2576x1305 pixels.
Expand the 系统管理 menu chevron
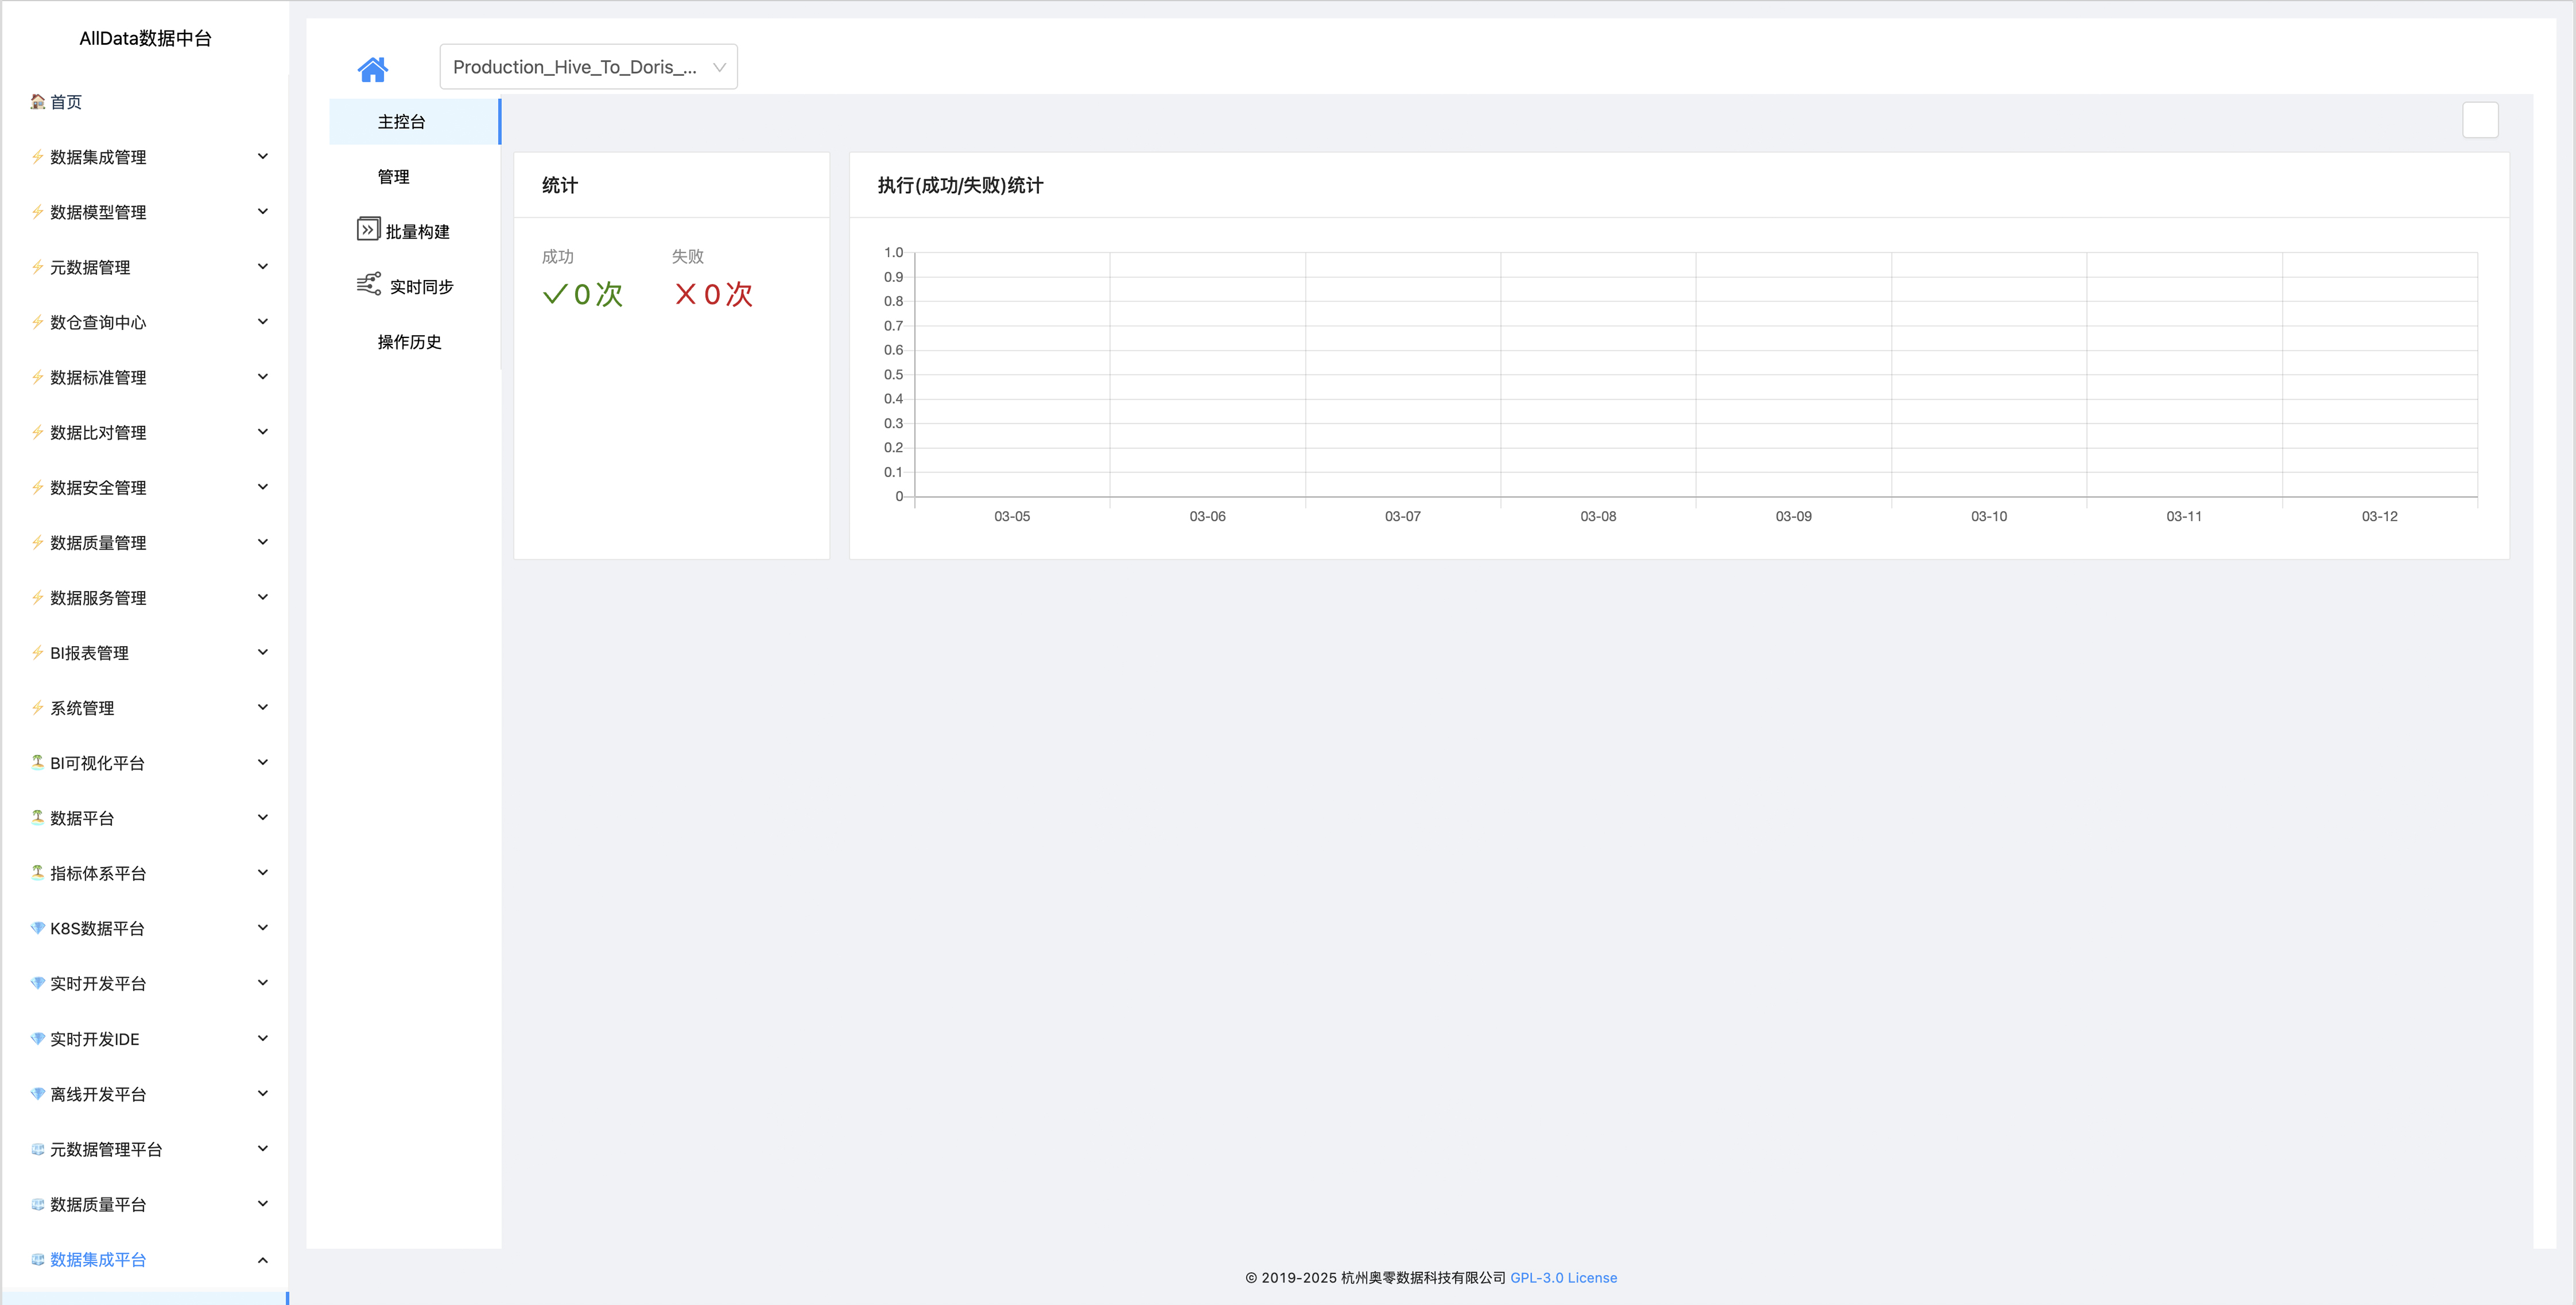coord(263,707)
